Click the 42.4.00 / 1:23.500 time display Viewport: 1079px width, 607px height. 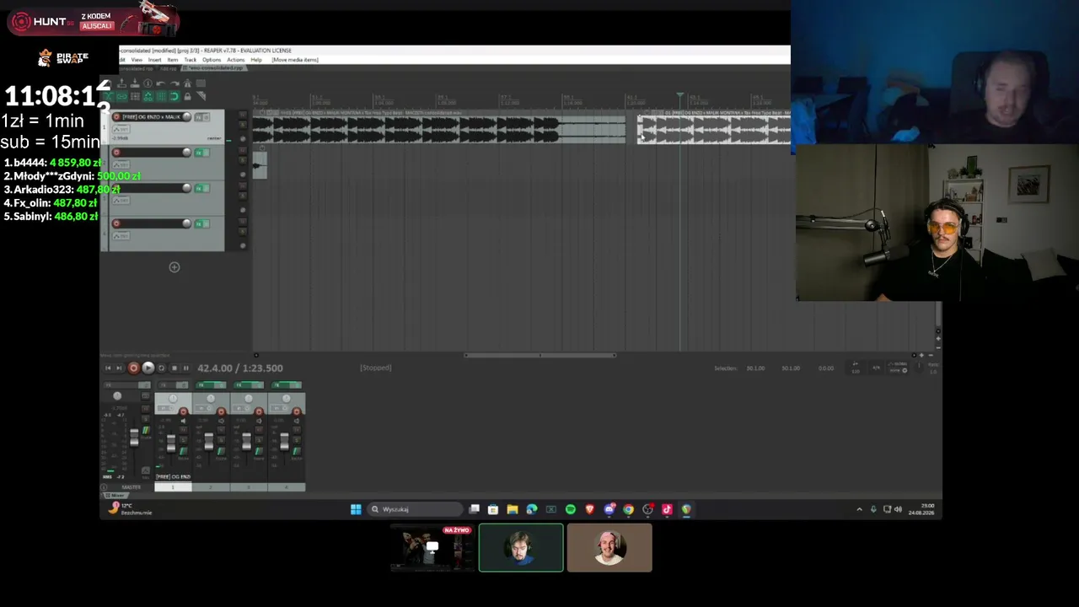(x=240, y=368)
